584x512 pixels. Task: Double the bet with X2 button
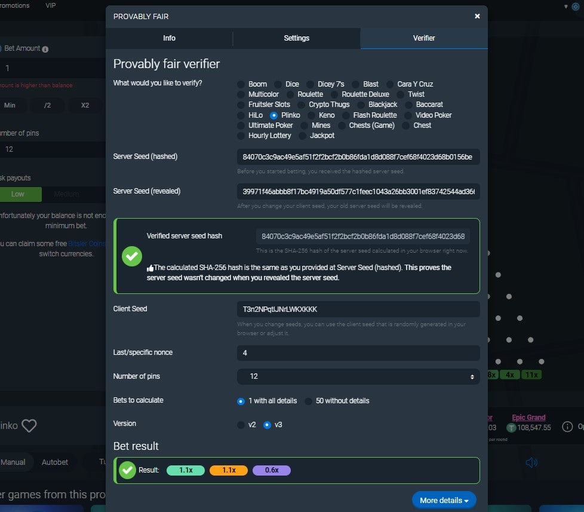tap(85, 105)
